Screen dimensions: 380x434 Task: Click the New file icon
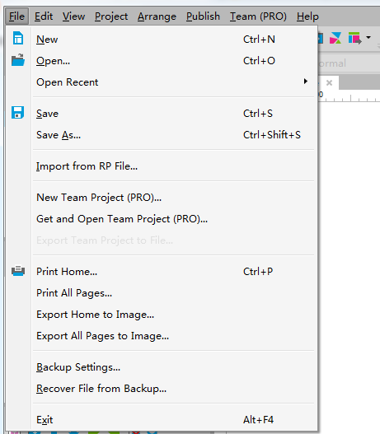pyautogui.click(x=18, y=38)
